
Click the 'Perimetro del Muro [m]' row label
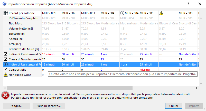click(x=24, y=49)
